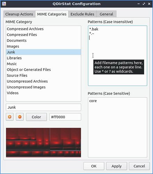
Task: Select the Videos category
Action: coord(43,93)
